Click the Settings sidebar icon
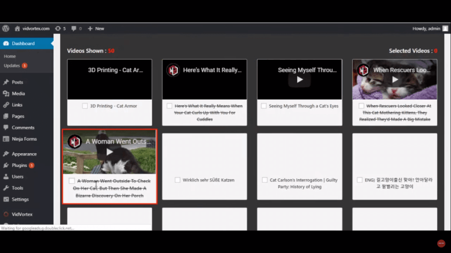Viewport: 451px width, 253px height. [6, 200]
